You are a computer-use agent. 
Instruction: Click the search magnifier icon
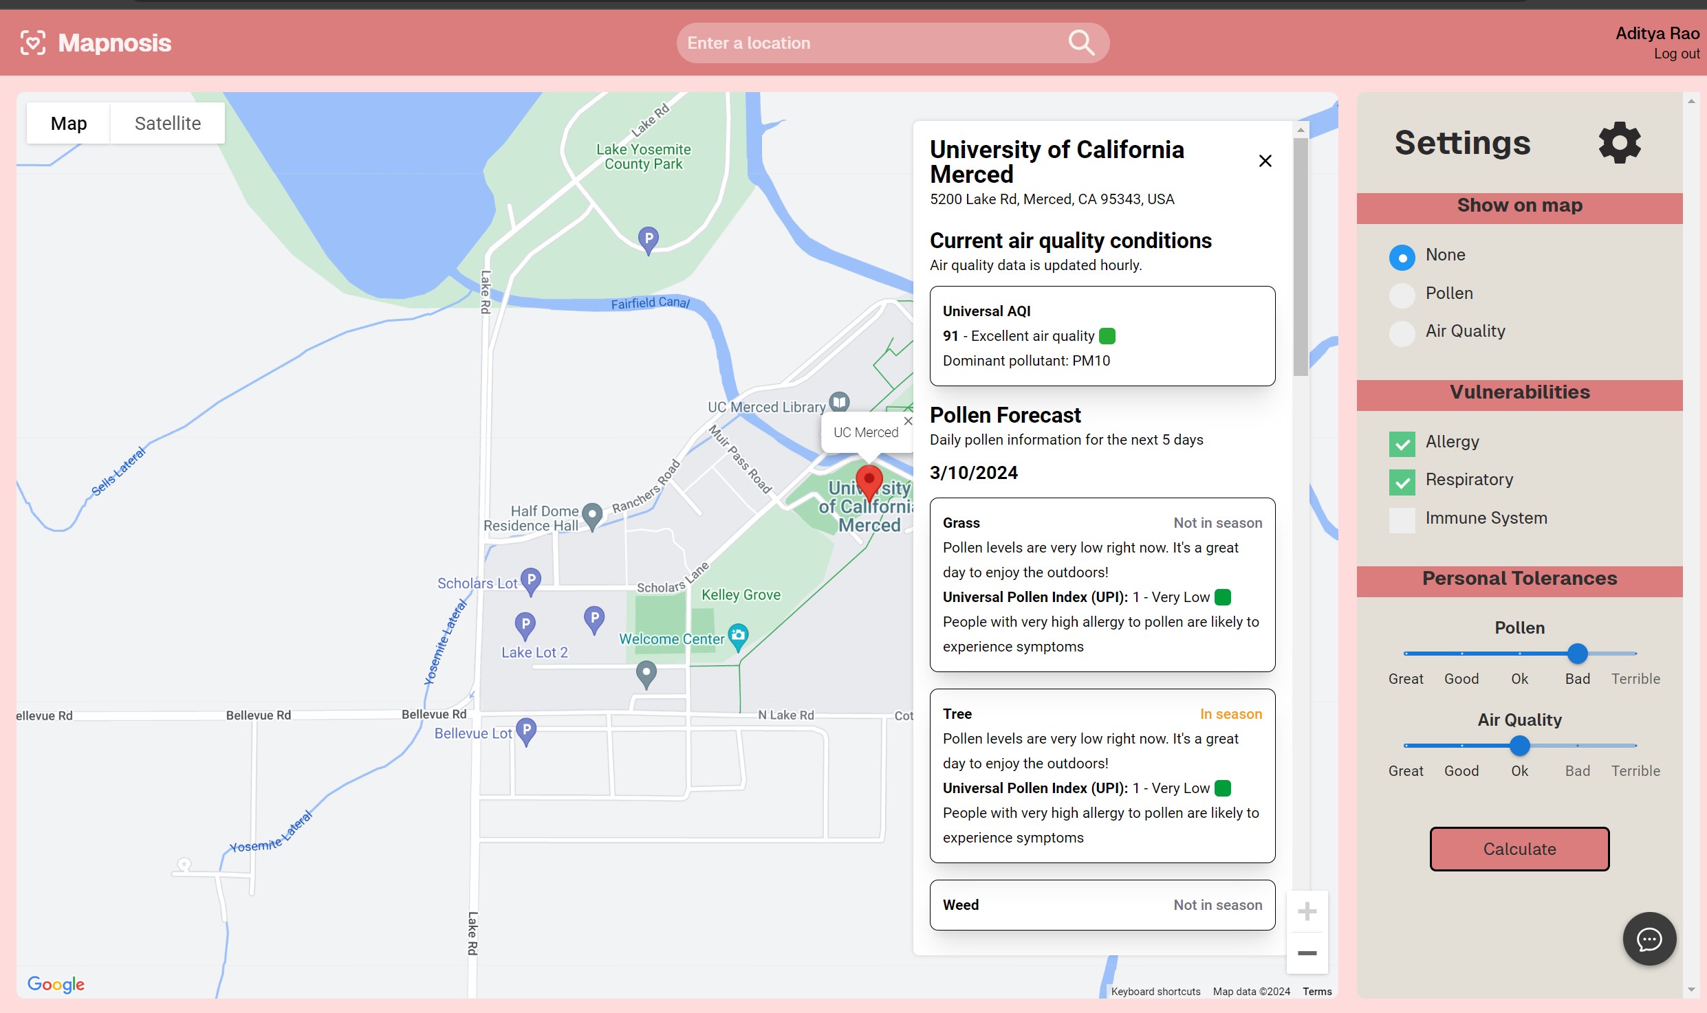pos(1080,43)
